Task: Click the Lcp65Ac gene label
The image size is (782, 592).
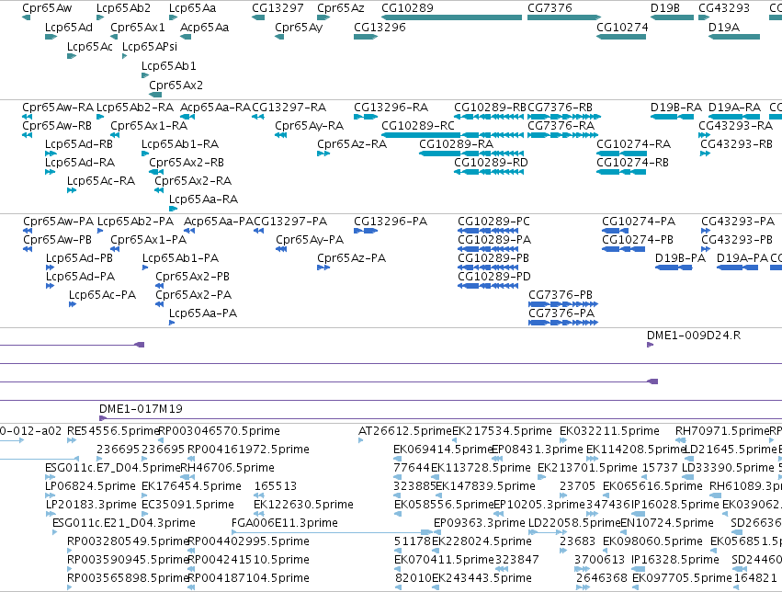Action: [90, 46]
